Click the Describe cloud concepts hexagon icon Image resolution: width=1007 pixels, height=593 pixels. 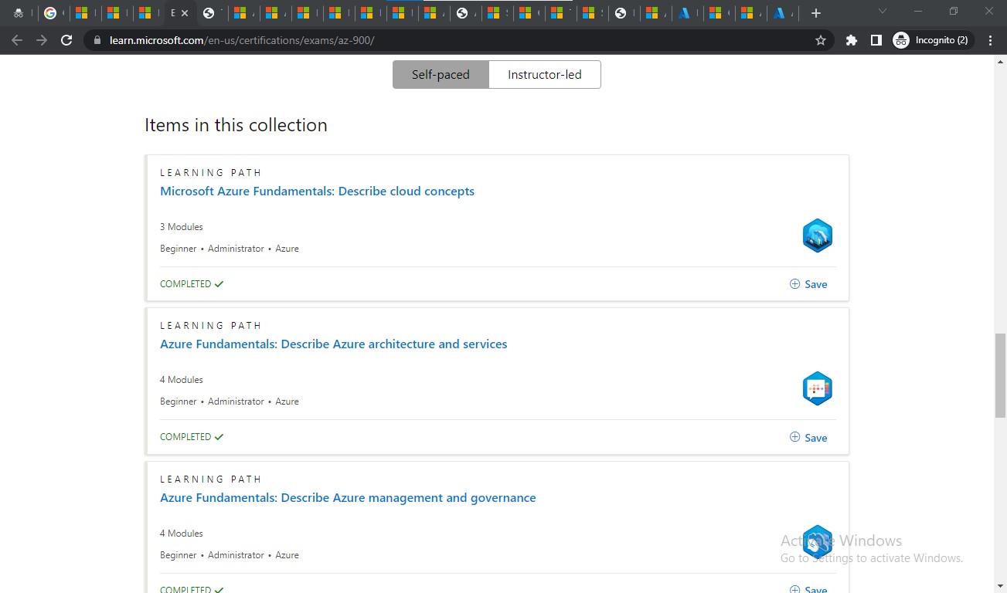(x=817, y=235)
